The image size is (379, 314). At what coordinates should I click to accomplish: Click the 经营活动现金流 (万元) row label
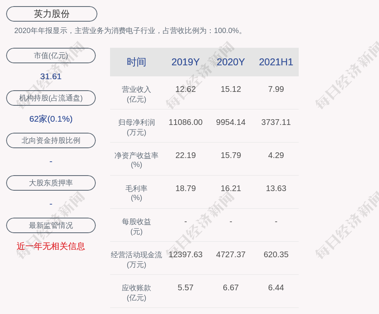[x=137, y=260]
